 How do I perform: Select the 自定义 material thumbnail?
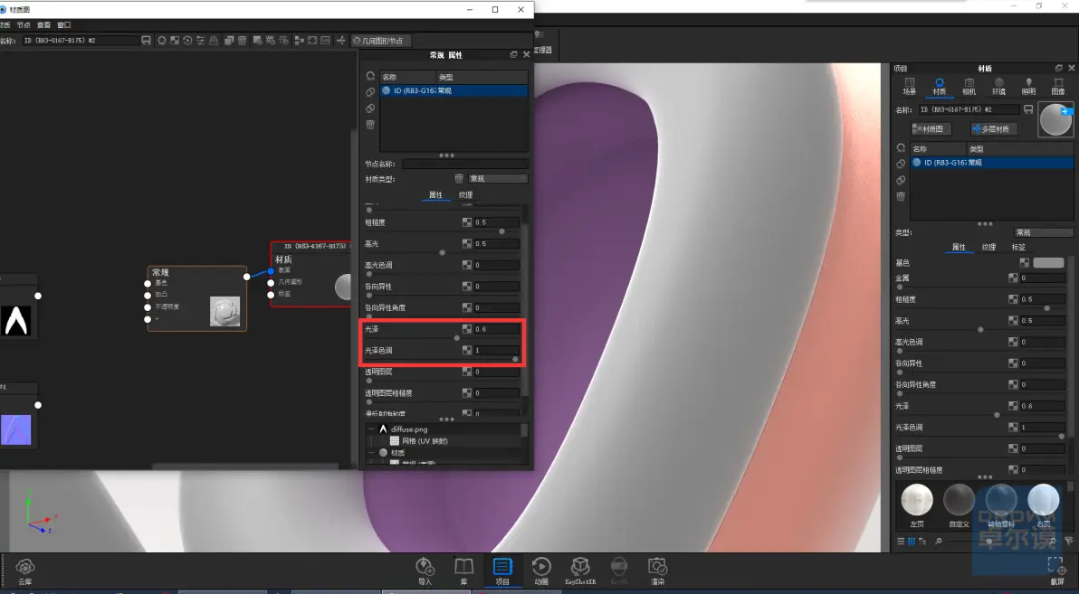(959, 504)
